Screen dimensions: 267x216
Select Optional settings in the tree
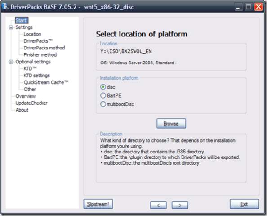pyautogui.click(x=33, y=62)
